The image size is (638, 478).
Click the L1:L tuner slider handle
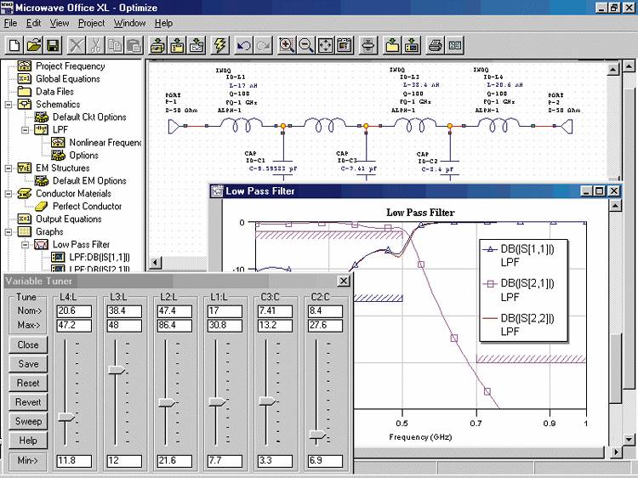coord(217,402)
